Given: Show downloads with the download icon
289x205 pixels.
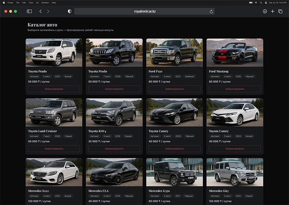Looking at the screenshot, I should point(265,12).
